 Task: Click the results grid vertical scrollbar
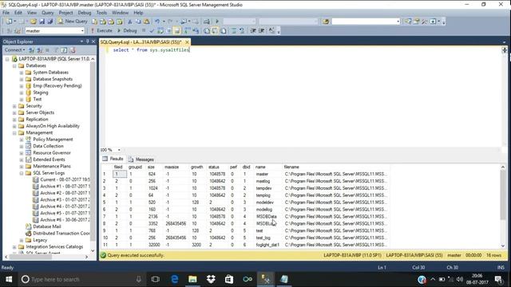click(503, 195)
